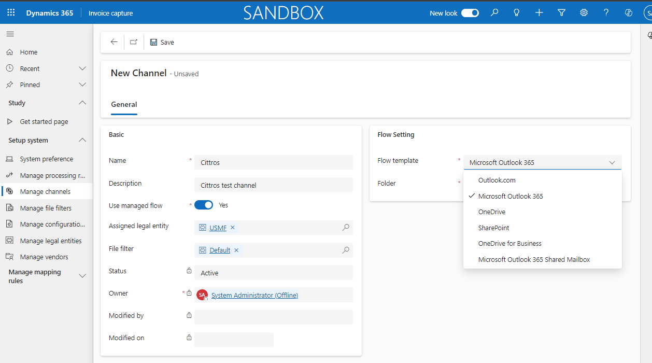Click the search magnifier in top bar
Screen dimensions: 652x363
click(x=494, y=13)
